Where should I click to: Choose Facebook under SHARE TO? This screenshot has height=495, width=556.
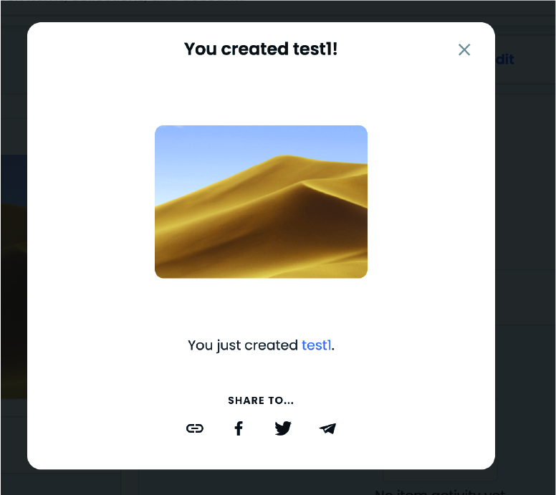239,428
